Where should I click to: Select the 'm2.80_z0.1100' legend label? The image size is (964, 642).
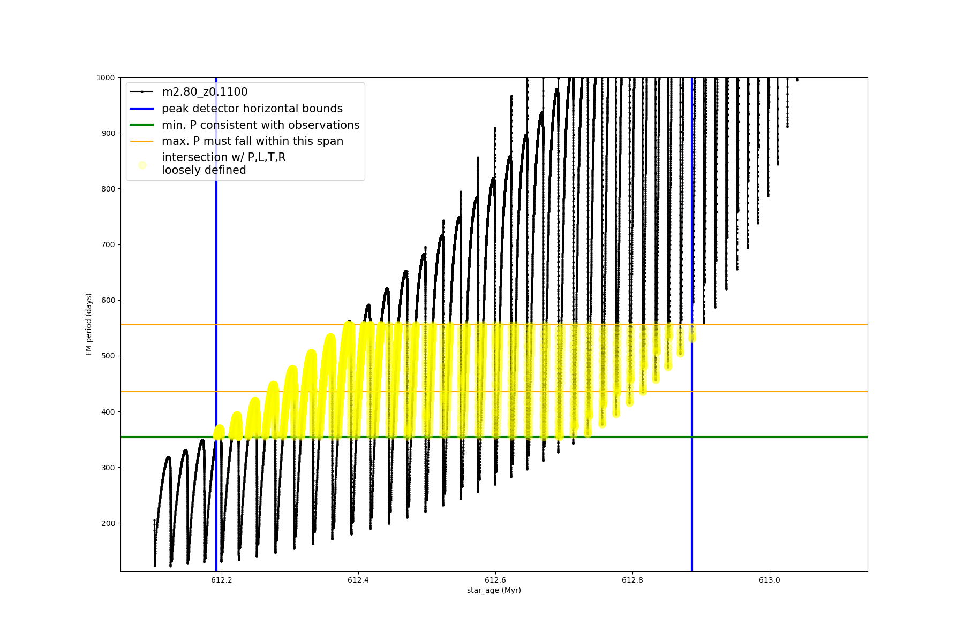coord(205,92)
